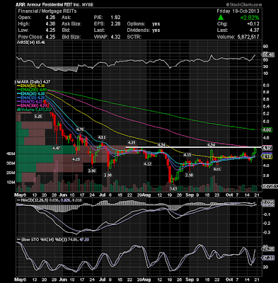Click the 4.01 price label in late September
278x283 pixels.
pyautogui.click(x=217, y=169)
